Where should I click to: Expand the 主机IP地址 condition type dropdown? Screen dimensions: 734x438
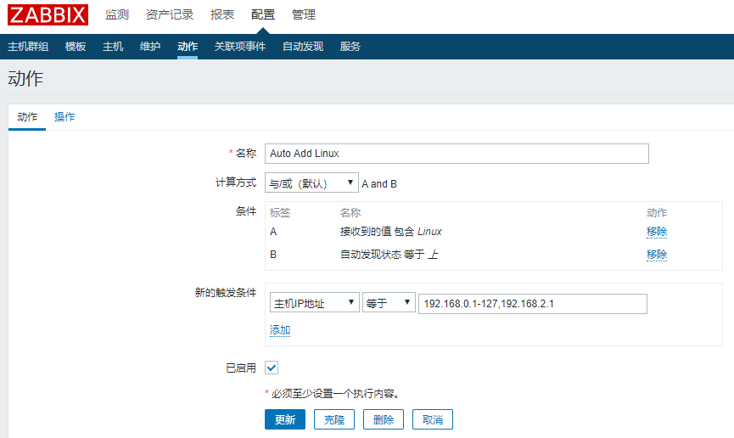pos(314,303)
